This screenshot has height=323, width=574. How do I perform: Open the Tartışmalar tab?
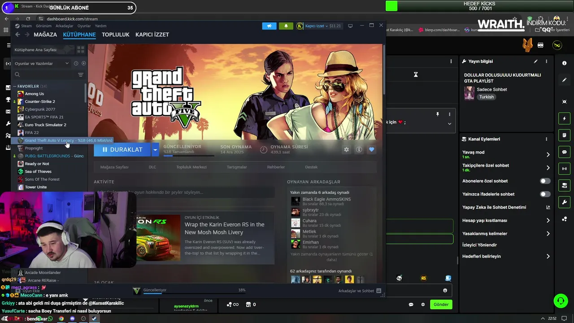click(237, 167)
